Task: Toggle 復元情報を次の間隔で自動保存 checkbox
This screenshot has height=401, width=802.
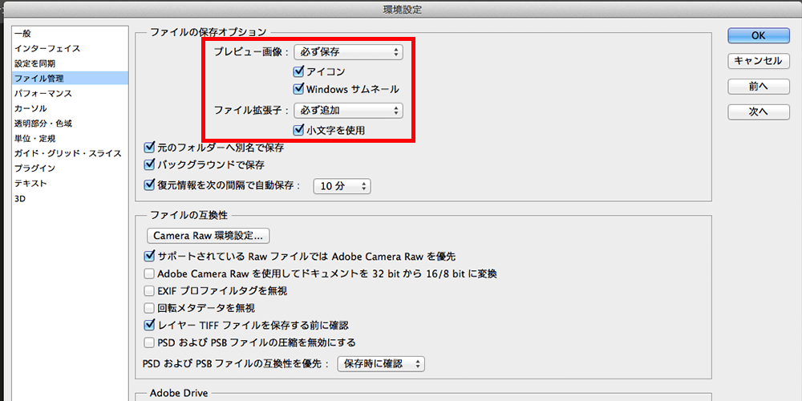Action: [x=149, y=185]
